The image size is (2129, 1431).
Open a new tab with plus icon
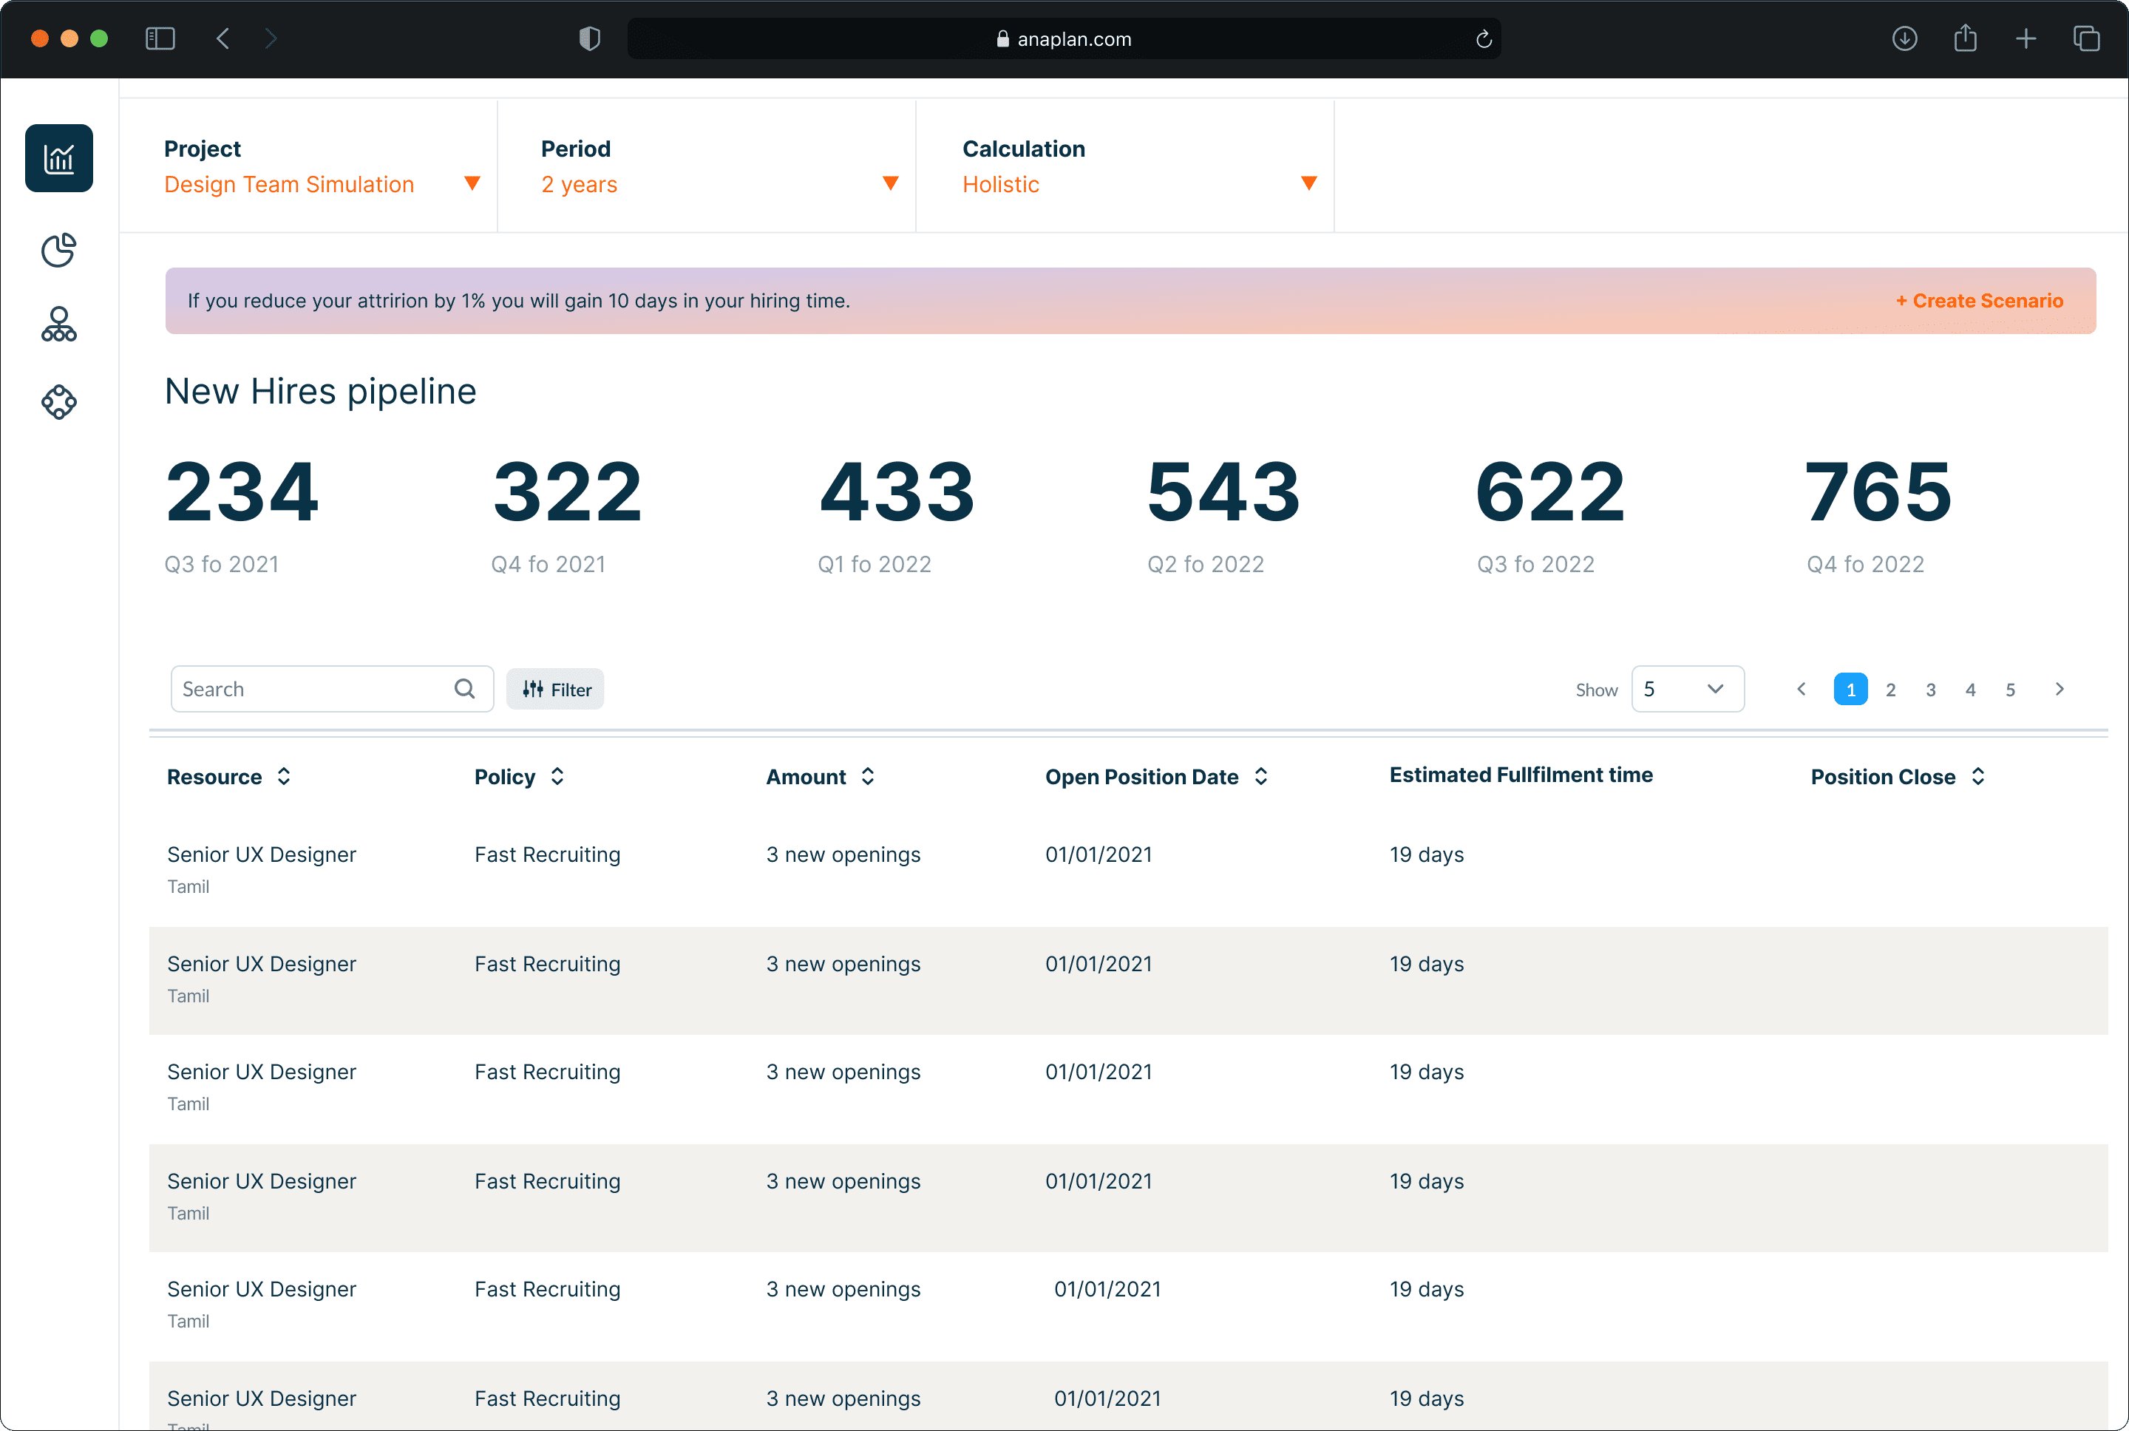2026,38
